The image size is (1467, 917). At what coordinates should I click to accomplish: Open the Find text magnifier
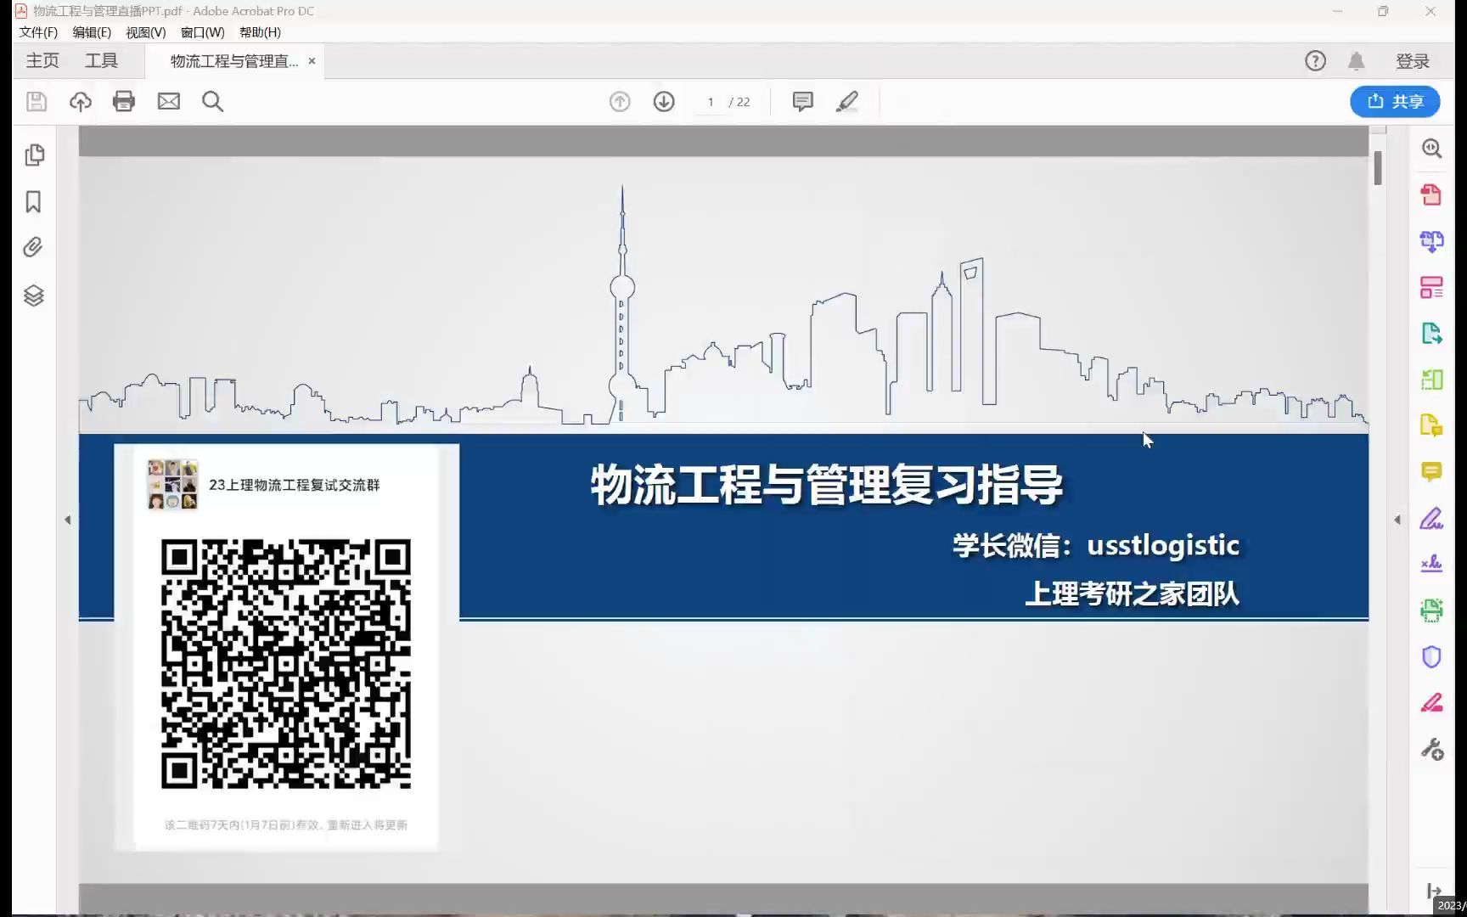click(213, 102)
